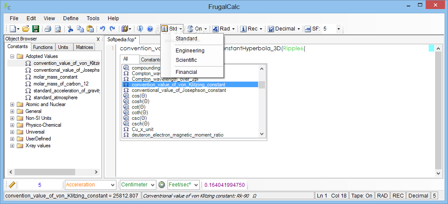Switch to the Functions tab
This screenshot has width=448, height=204.
43,47
